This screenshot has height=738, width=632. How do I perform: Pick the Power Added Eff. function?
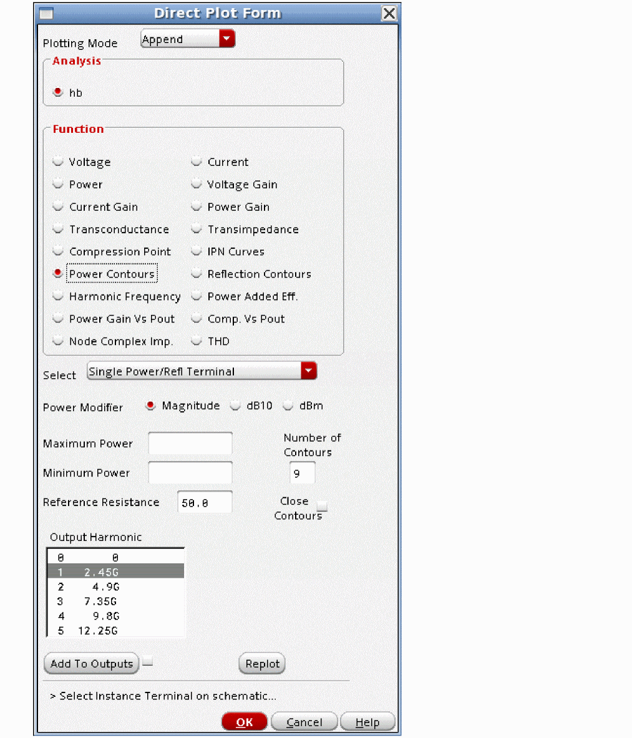[x=197, y=296]
